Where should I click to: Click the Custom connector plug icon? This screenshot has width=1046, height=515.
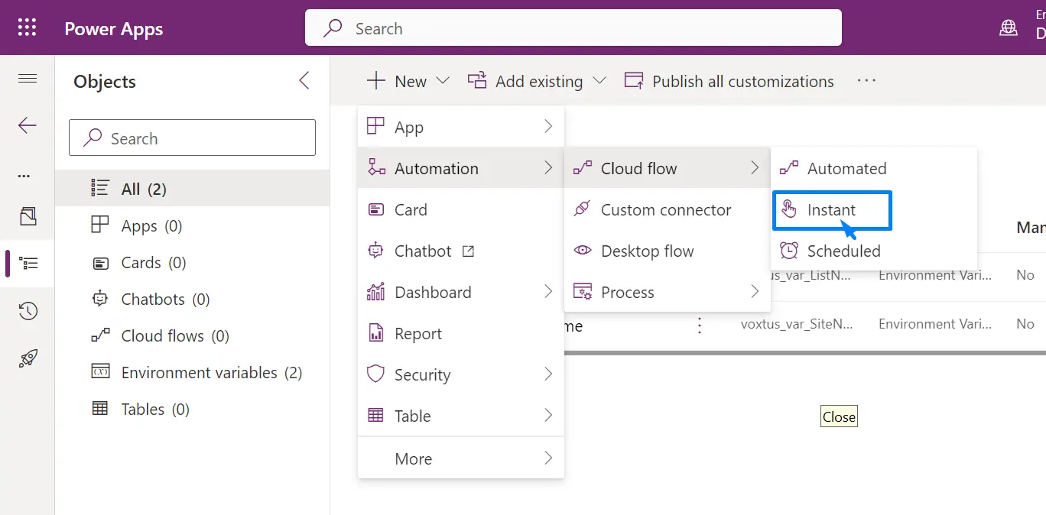pos(583,209)
